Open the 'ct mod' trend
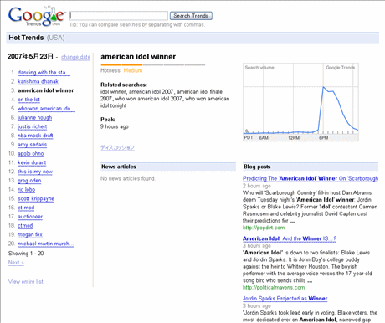Screen dimensions: 385x323 tap(26, 208)
